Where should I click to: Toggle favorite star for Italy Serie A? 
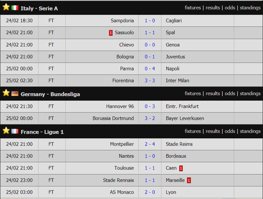coord(6,7)
